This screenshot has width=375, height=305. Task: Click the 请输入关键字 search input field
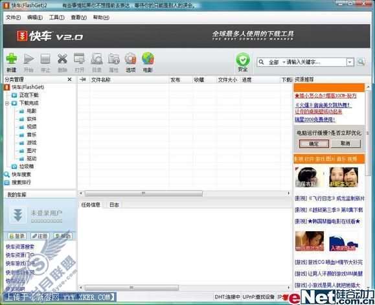(x=315, y=62)
